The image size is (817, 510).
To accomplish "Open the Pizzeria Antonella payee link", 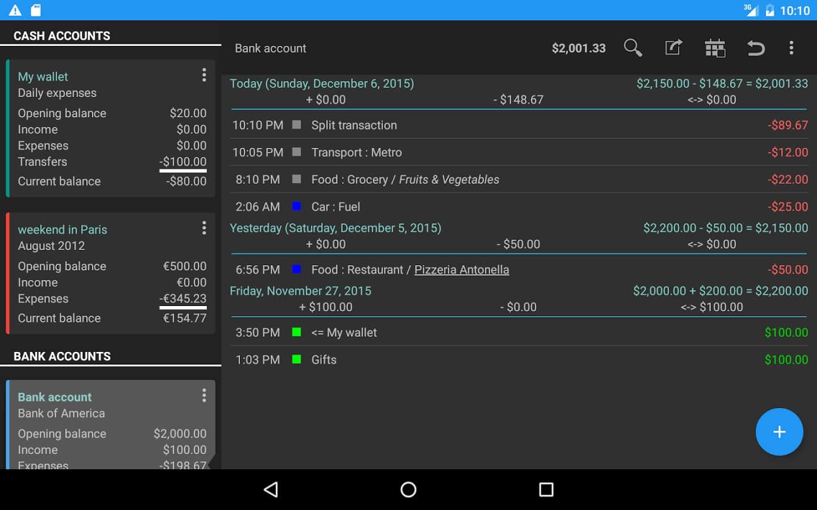I will (x=461, y=270).
